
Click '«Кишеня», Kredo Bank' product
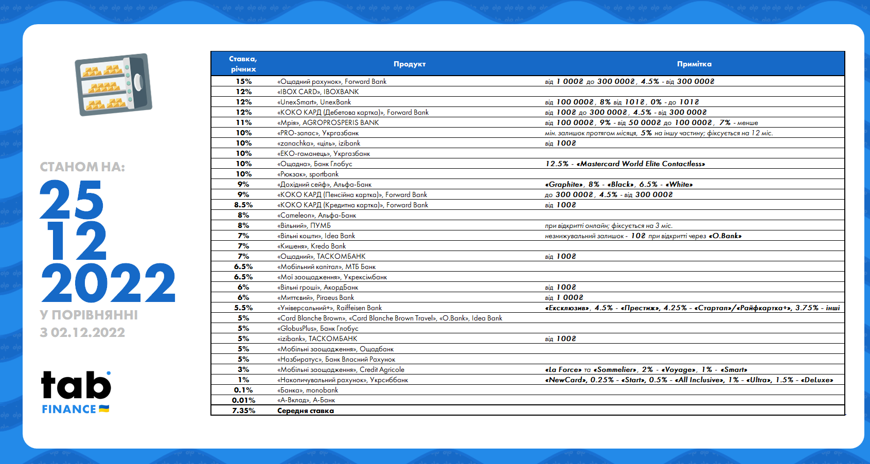(x=311, y=246)
